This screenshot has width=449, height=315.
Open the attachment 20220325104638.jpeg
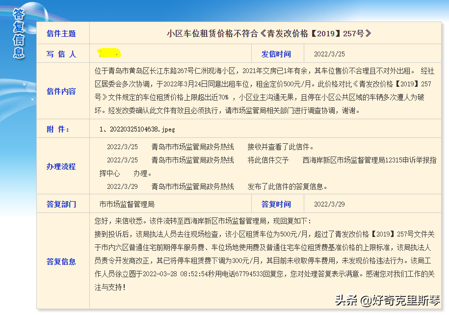click(x=142, y=129)
